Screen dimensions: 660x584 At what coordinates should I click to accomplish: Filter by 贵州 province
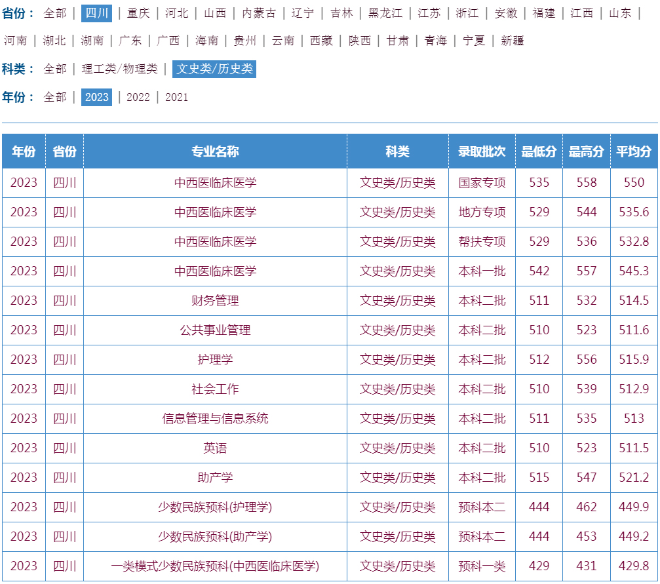pos(245,41)
